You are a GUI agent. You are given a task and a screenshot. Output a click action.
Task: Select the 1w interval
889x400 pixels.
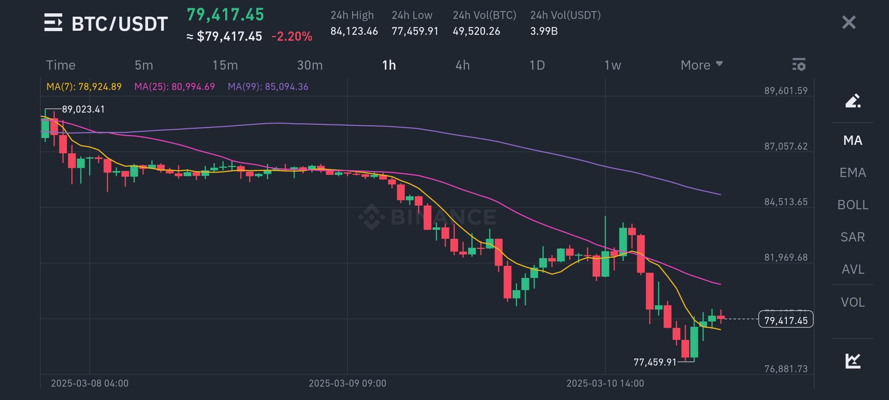click(x=613, y=65)
